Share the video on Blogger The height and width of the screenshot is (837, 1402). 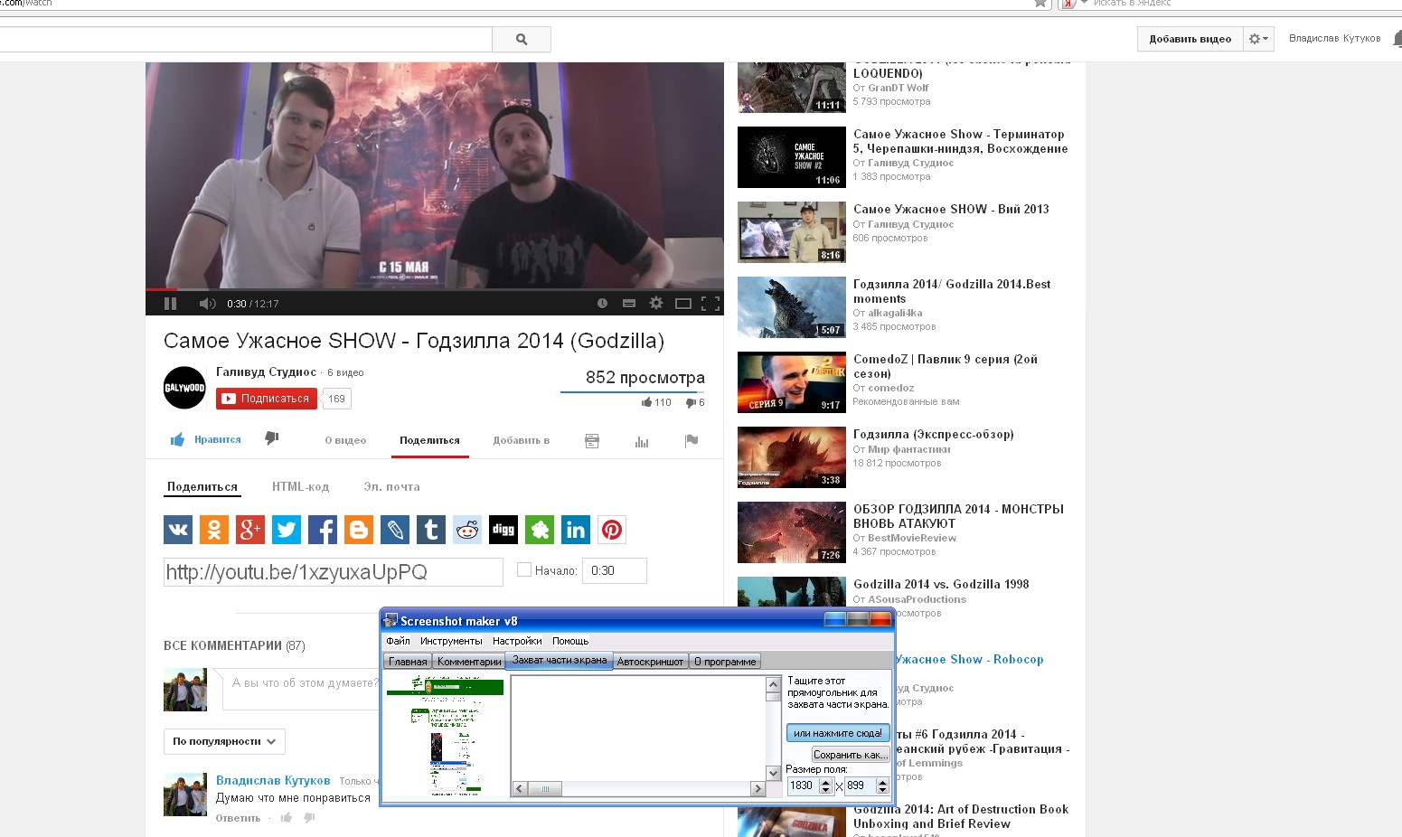click(359, 530)
